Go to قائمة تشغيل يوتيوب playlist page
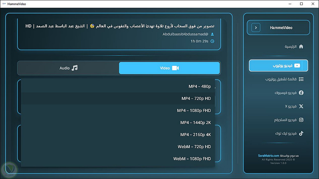 (x=278, y=79)
